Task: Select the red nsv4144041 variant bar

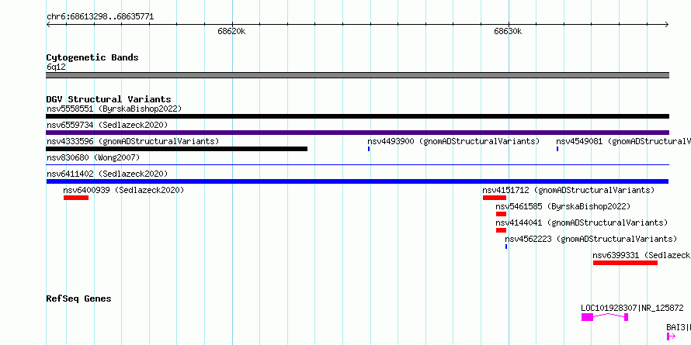Action: point(501,230)
